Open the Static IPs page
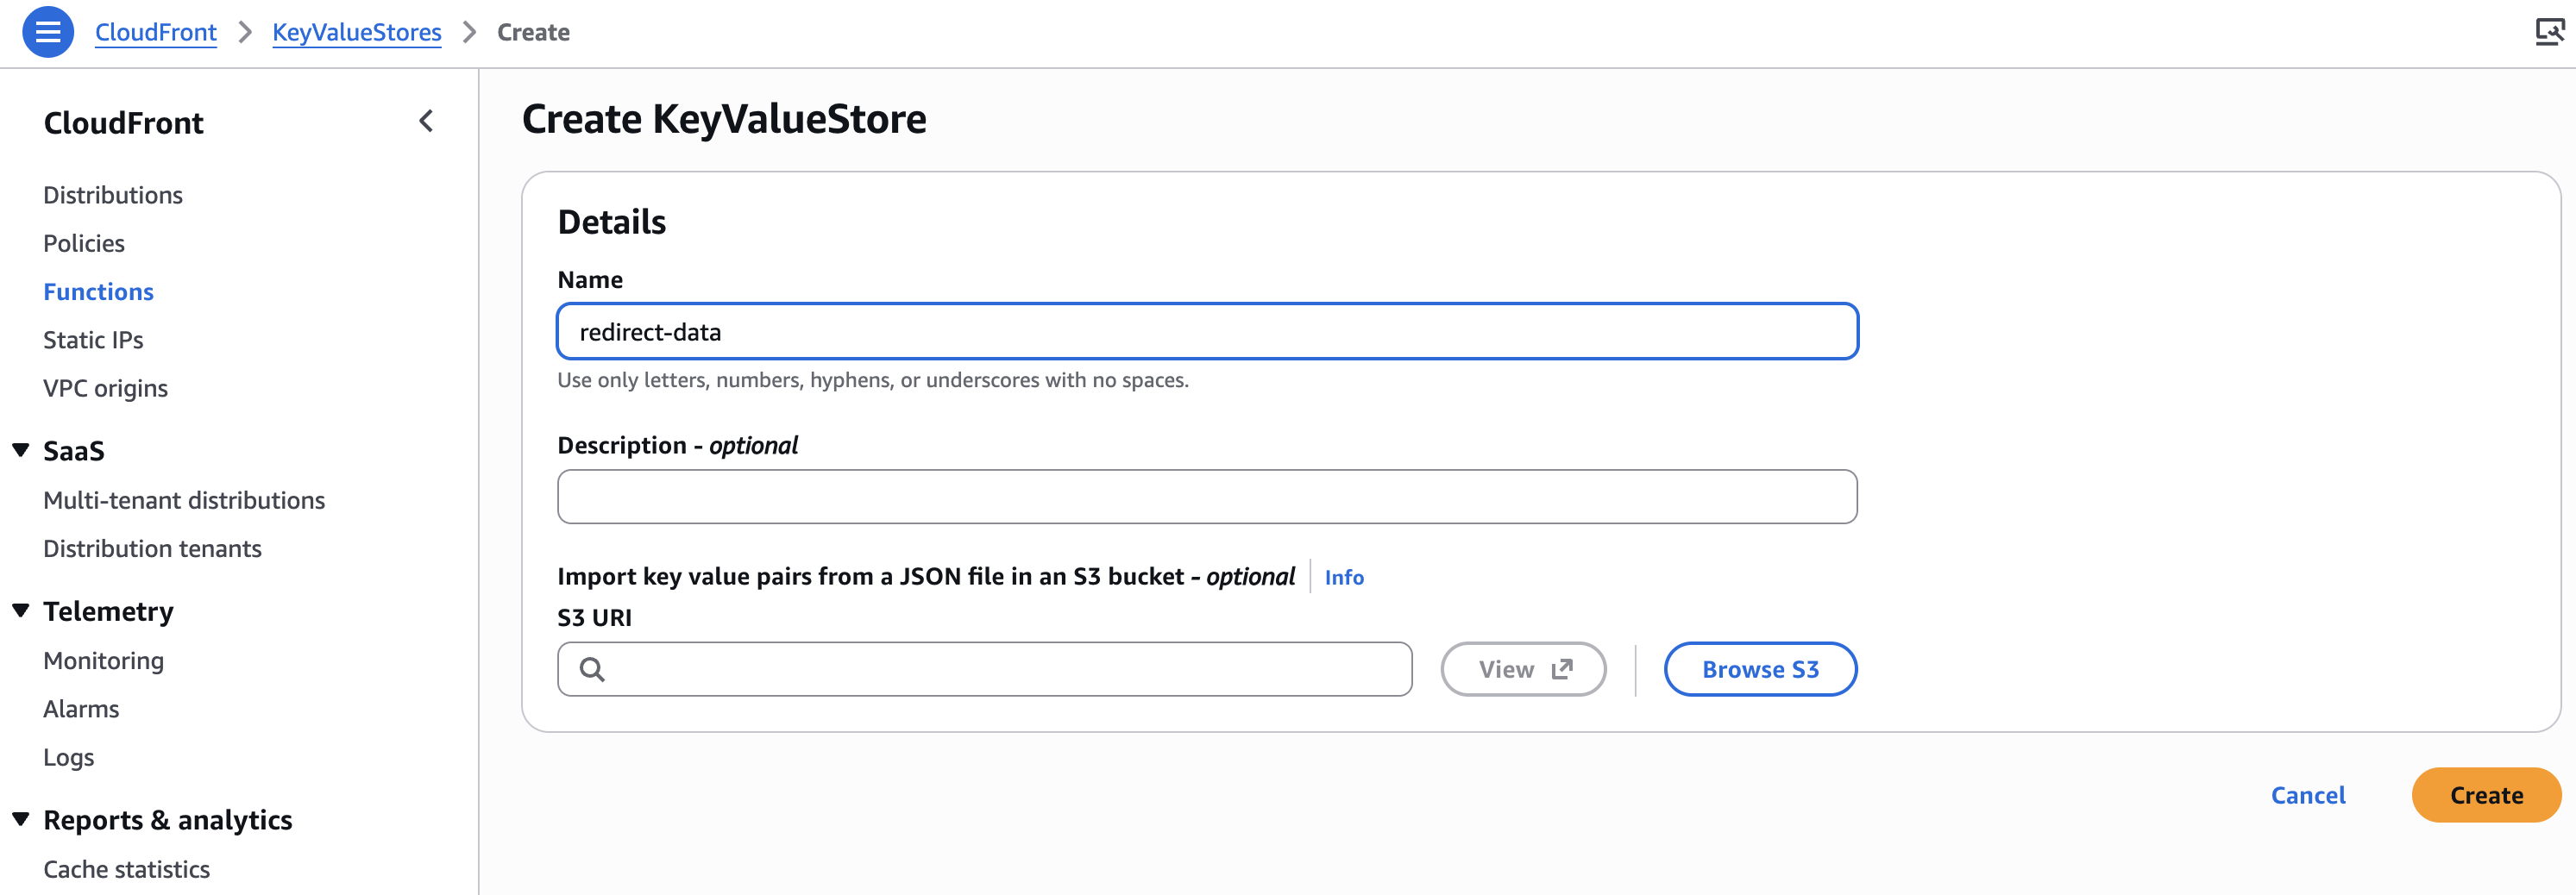 point(93,340)
